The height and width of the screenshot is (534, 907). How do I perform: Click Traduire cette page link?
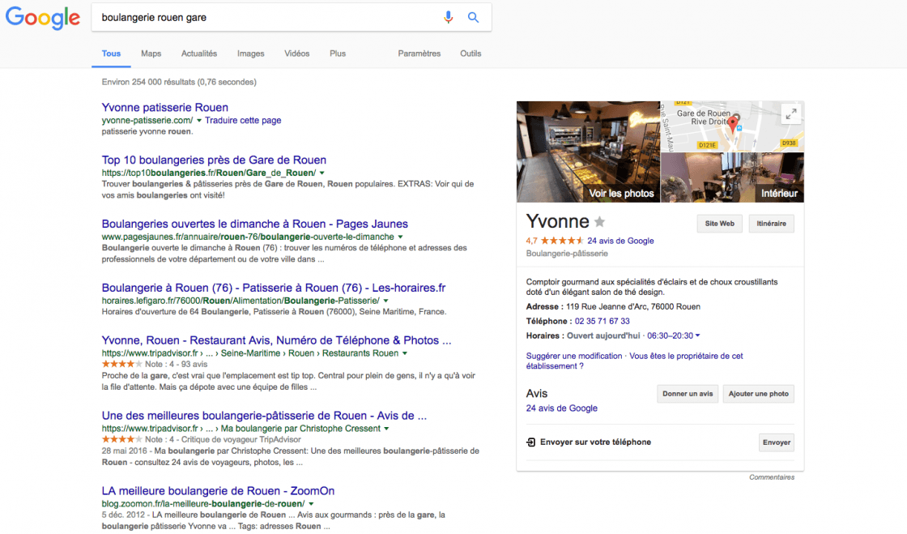[243, 121]
